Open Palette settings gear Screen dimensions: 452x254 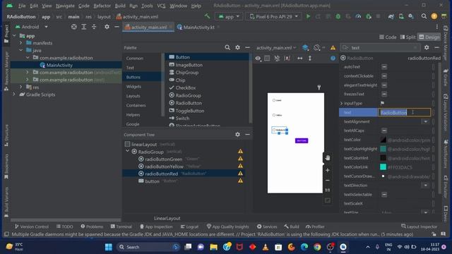pyautogui.click(x=237, y=47)
